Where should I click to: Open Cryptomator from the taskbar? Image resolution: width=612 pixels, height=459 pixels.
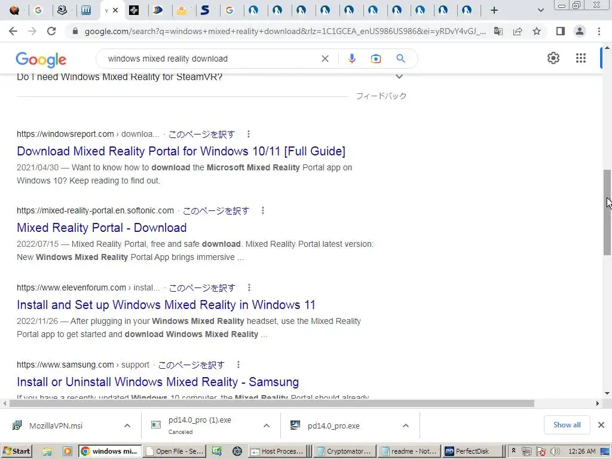point(344,451)
